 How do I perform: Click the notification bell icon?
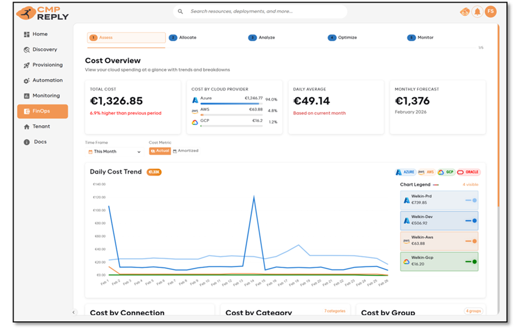click(477, 12)
